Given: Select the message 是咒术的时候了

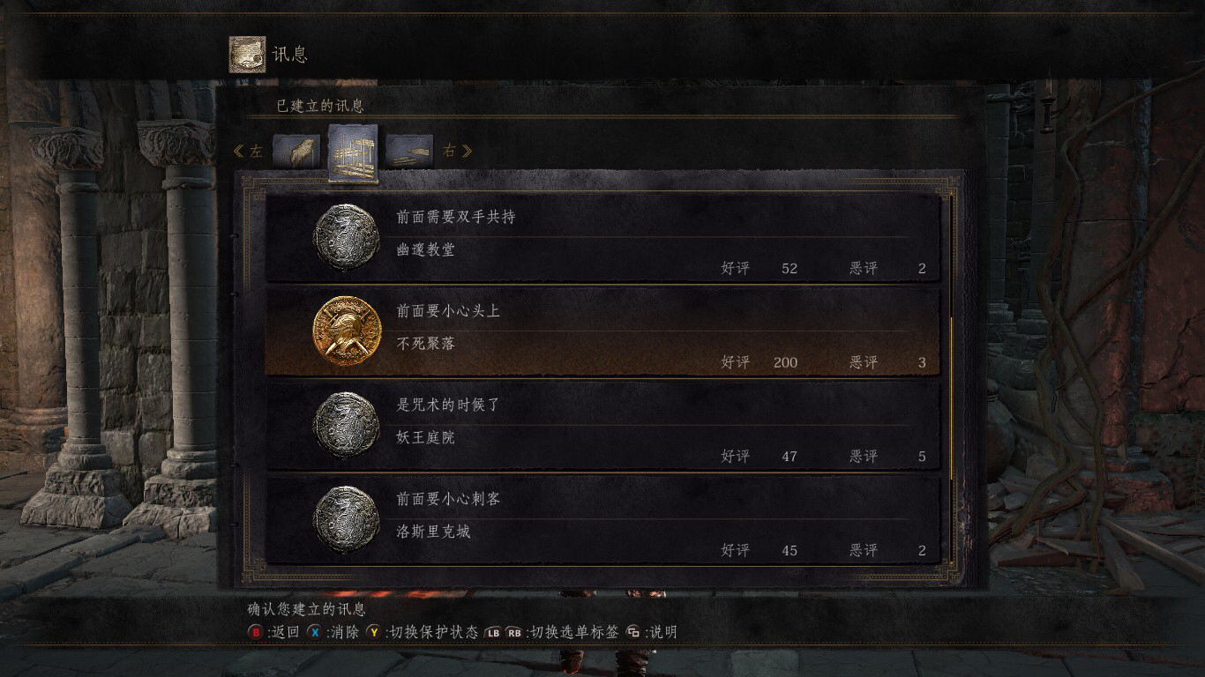Looking at the screenshot, I should coord(602,426).
